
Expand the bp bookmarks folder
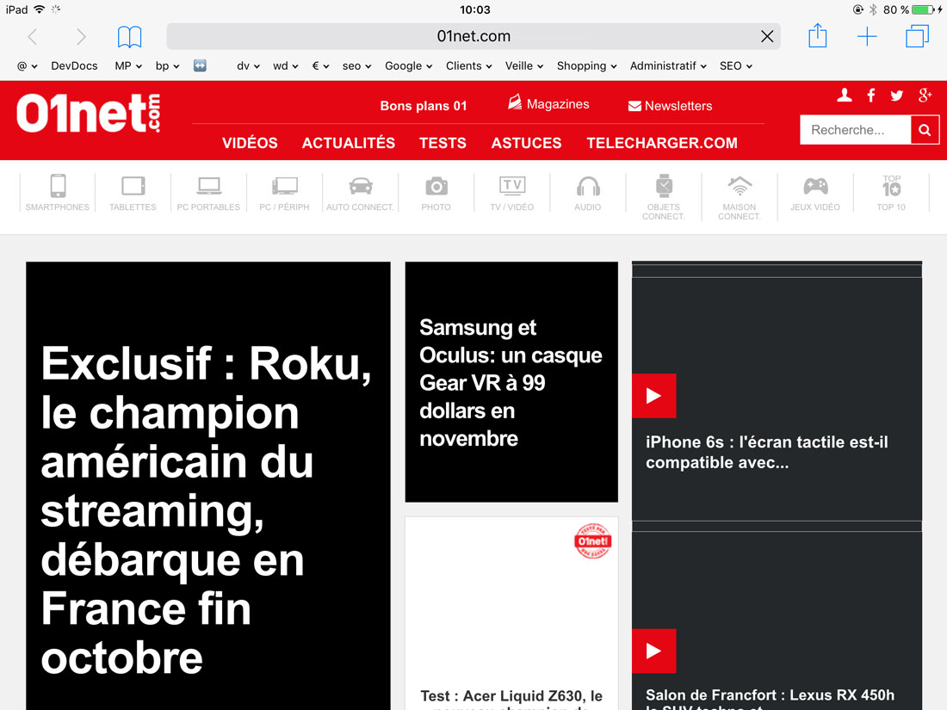click(x=167, y=65)
